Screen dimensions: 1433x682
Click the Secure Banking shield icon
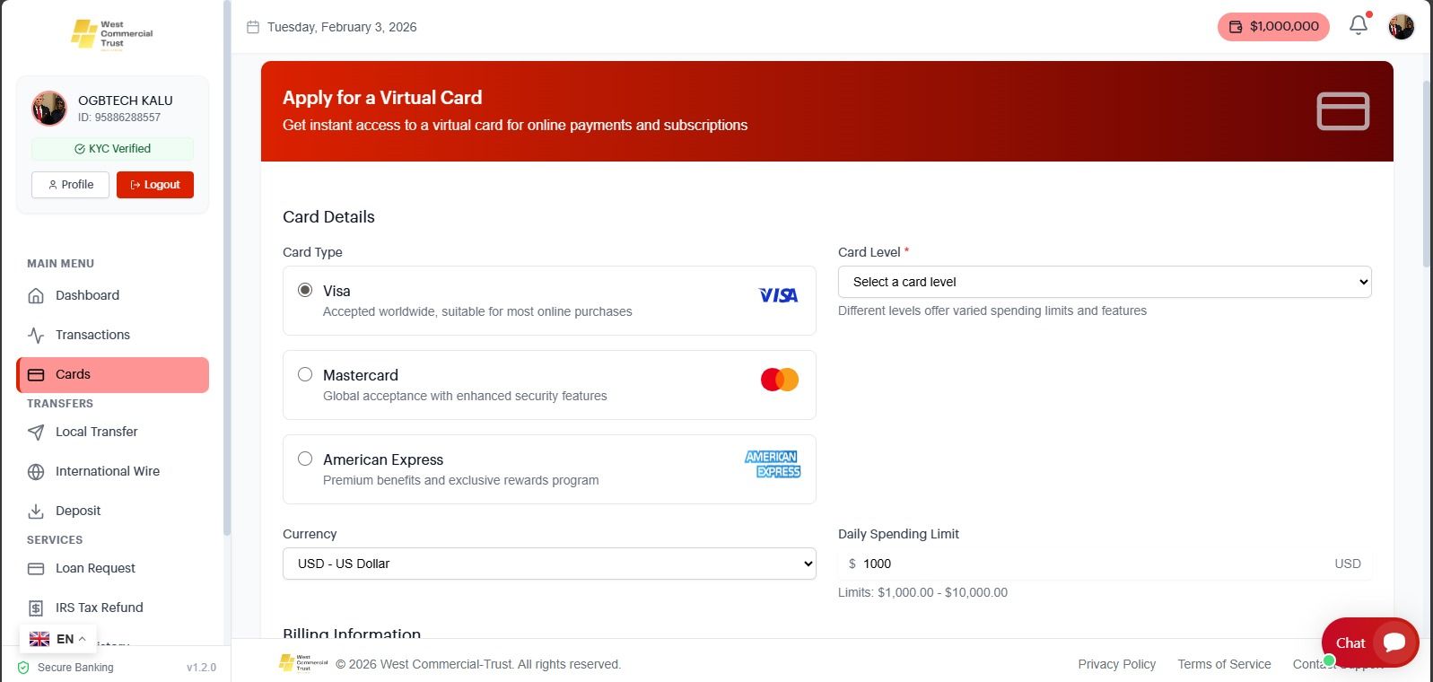23,668
